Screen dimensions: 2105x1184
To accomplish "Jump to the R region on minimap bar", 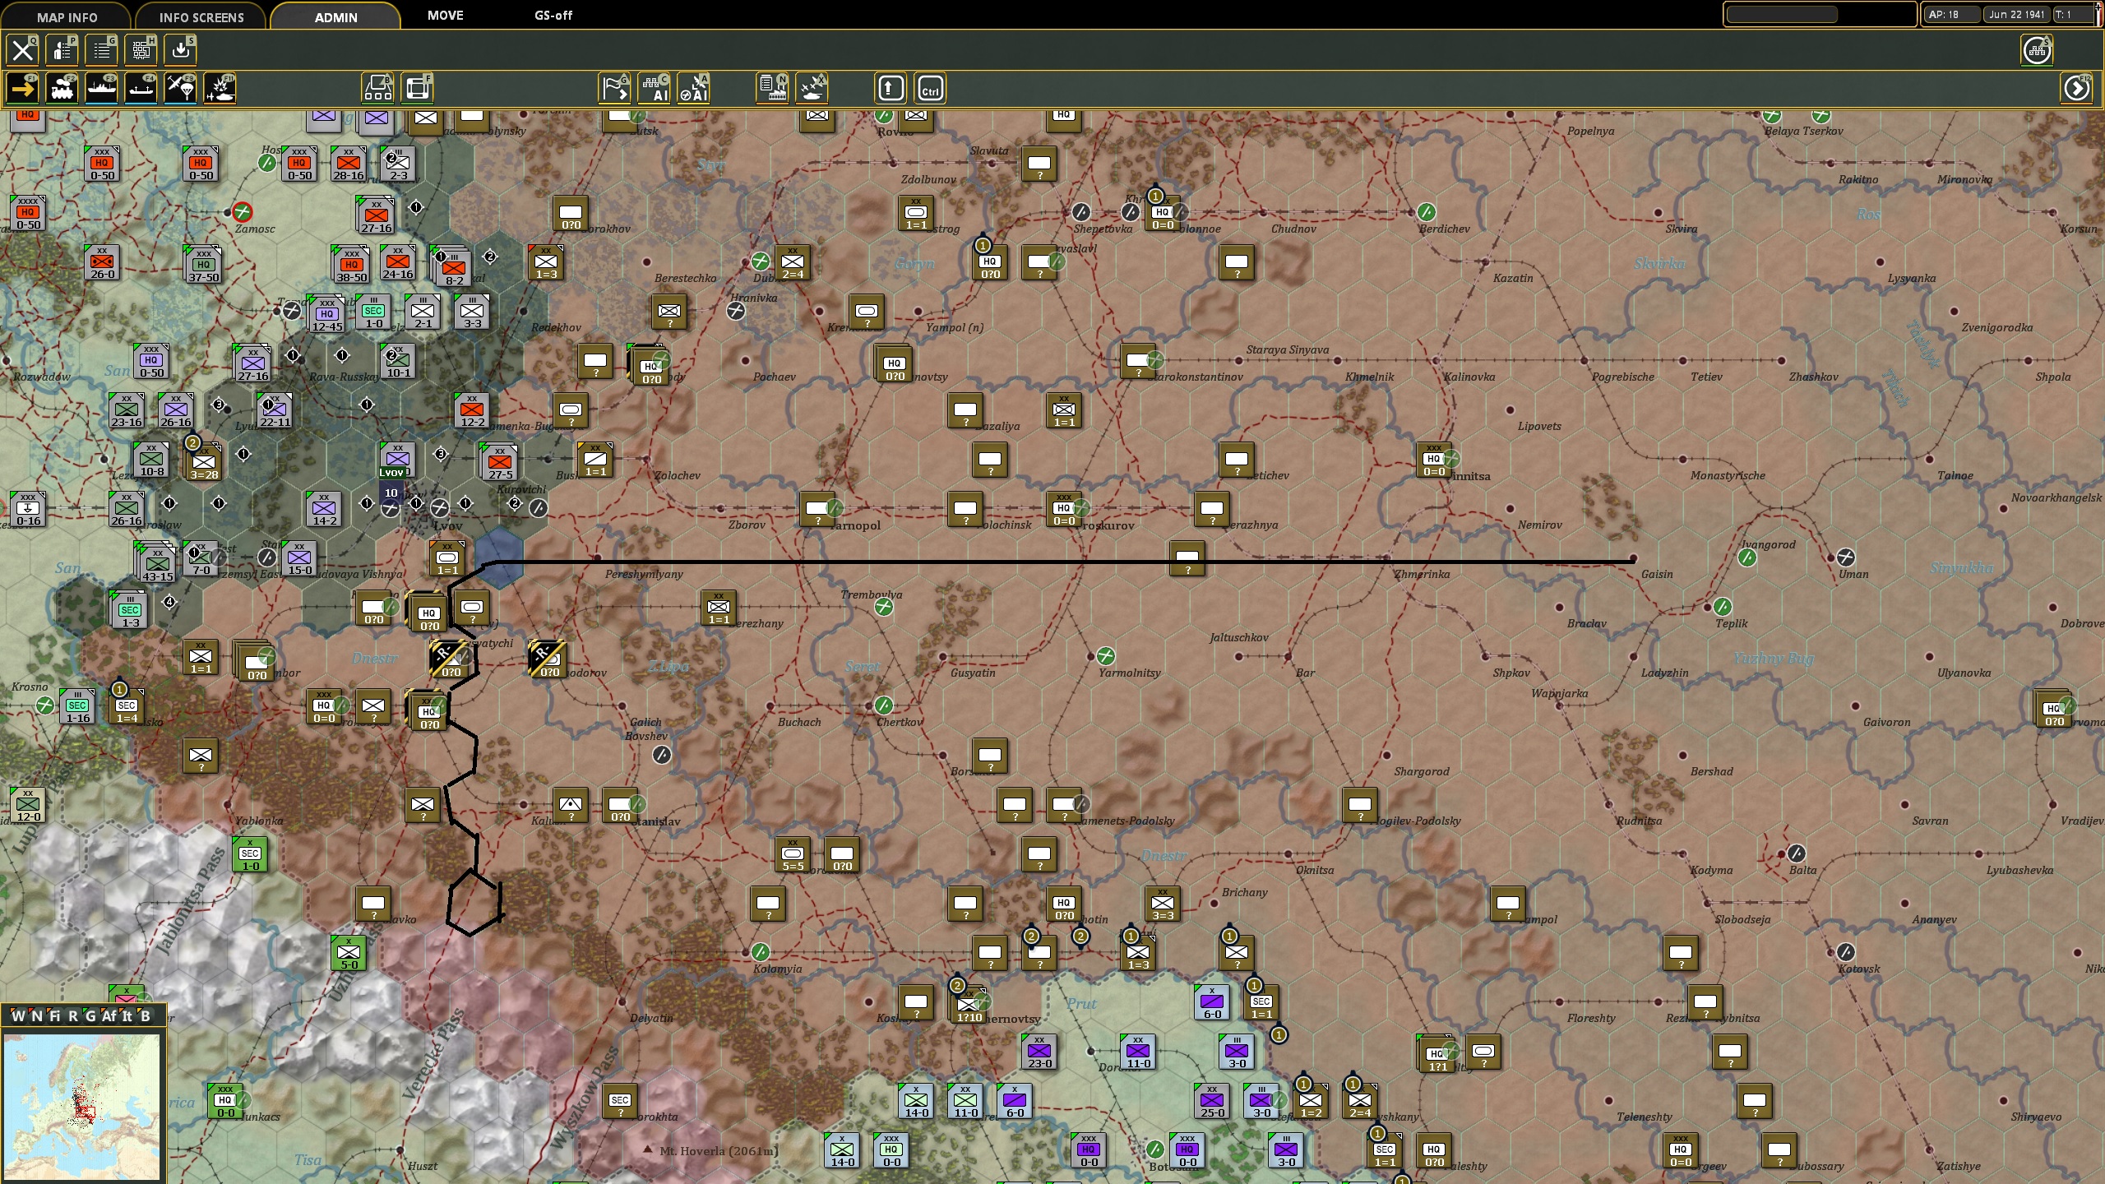I will (72, 1015).
